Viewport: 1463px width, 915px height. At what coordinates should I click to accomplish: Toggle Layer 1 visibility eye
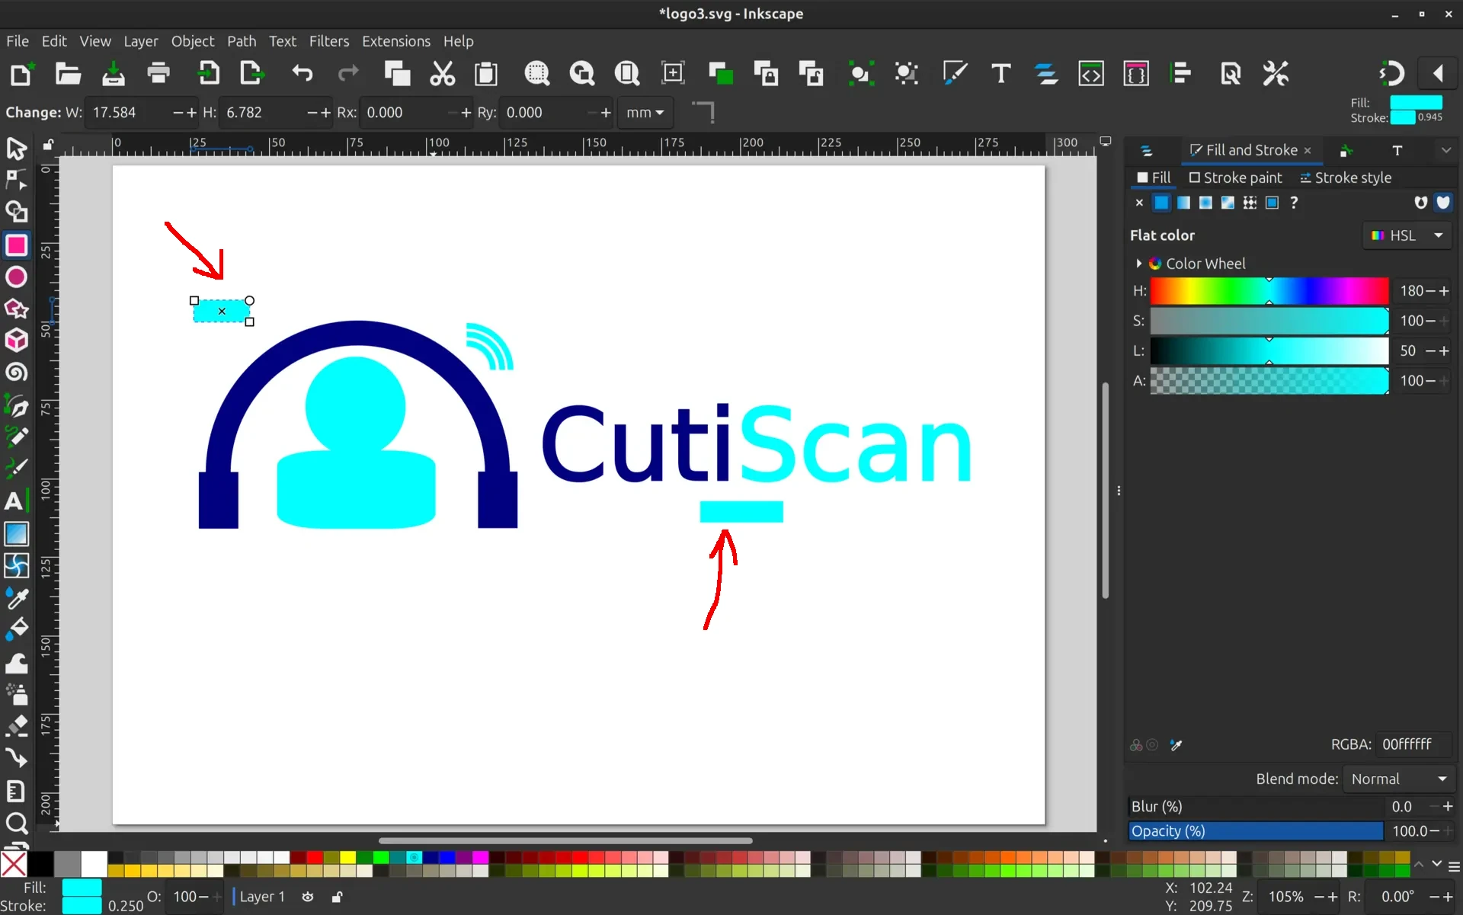click(x=308, y=897)
